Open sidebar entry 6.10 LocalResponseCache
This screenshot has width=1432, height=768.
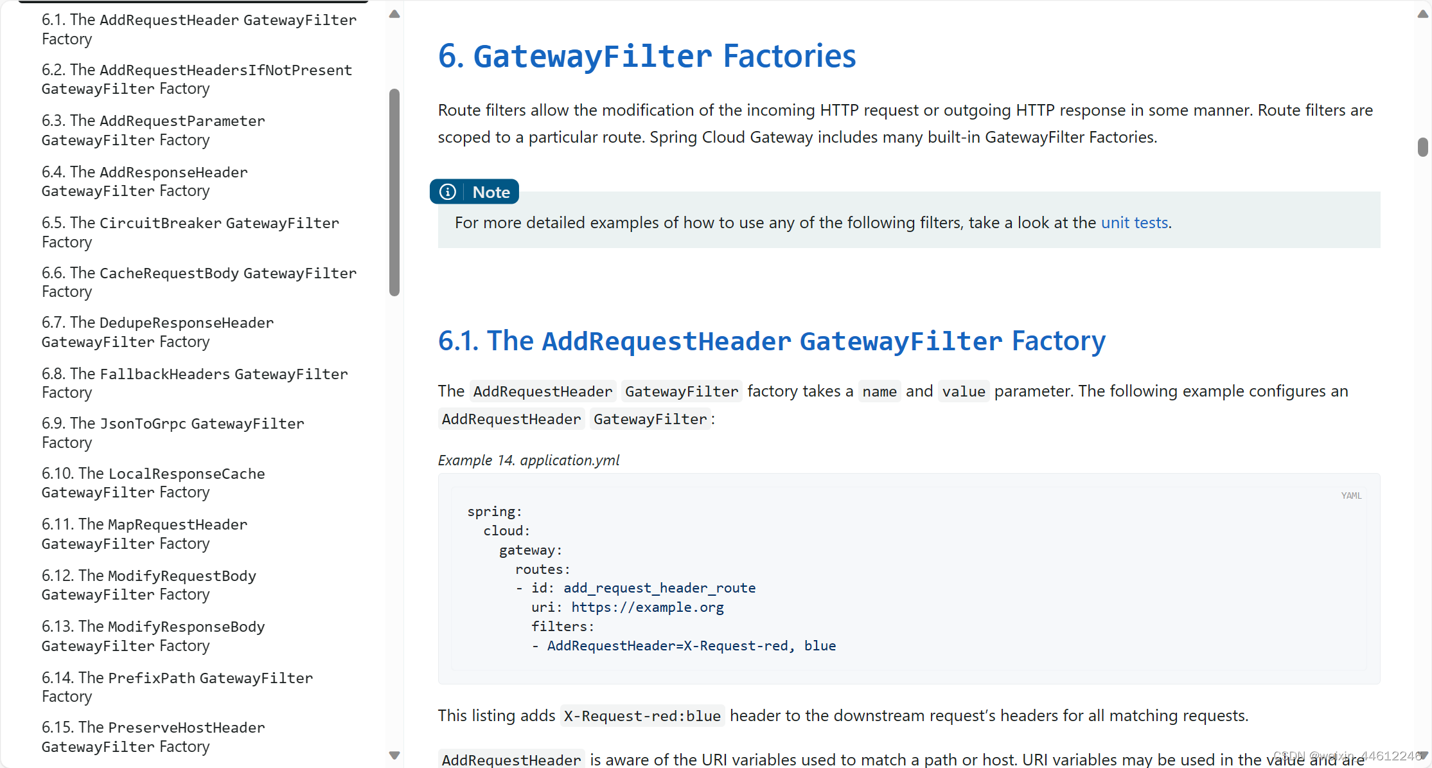point(153,483)
